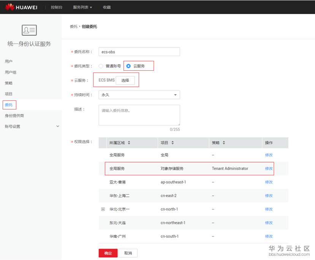Click the 操作 column header
The width and height of the screenshot is (315, 260).
tap(269, 143)
